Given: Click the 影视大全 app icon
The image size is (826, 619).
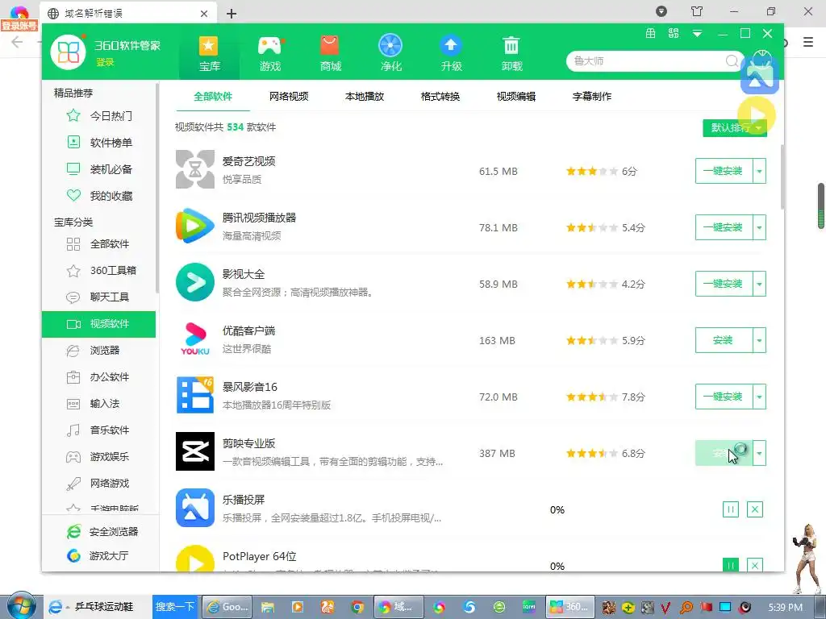Looking at the screenshot, I should coord(195,282).
